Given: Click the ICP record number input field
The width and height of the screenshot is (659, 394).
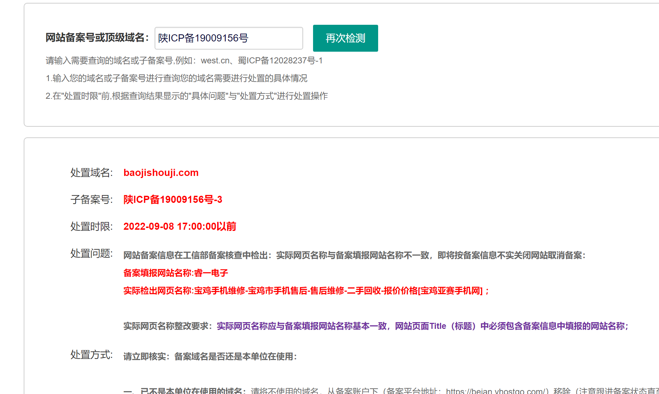Looking at the screenshot, I should 229,38.
